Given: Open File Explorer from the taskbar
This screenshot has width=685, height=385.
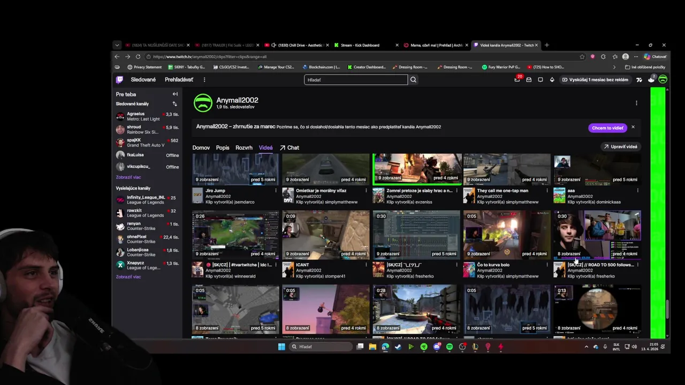Looking at the screenshot, I should (372, 346).
